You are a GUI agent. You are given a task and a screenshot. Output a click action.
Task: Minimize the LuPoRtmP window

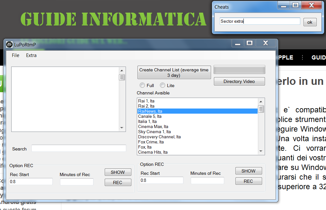(x=238, y=43)
